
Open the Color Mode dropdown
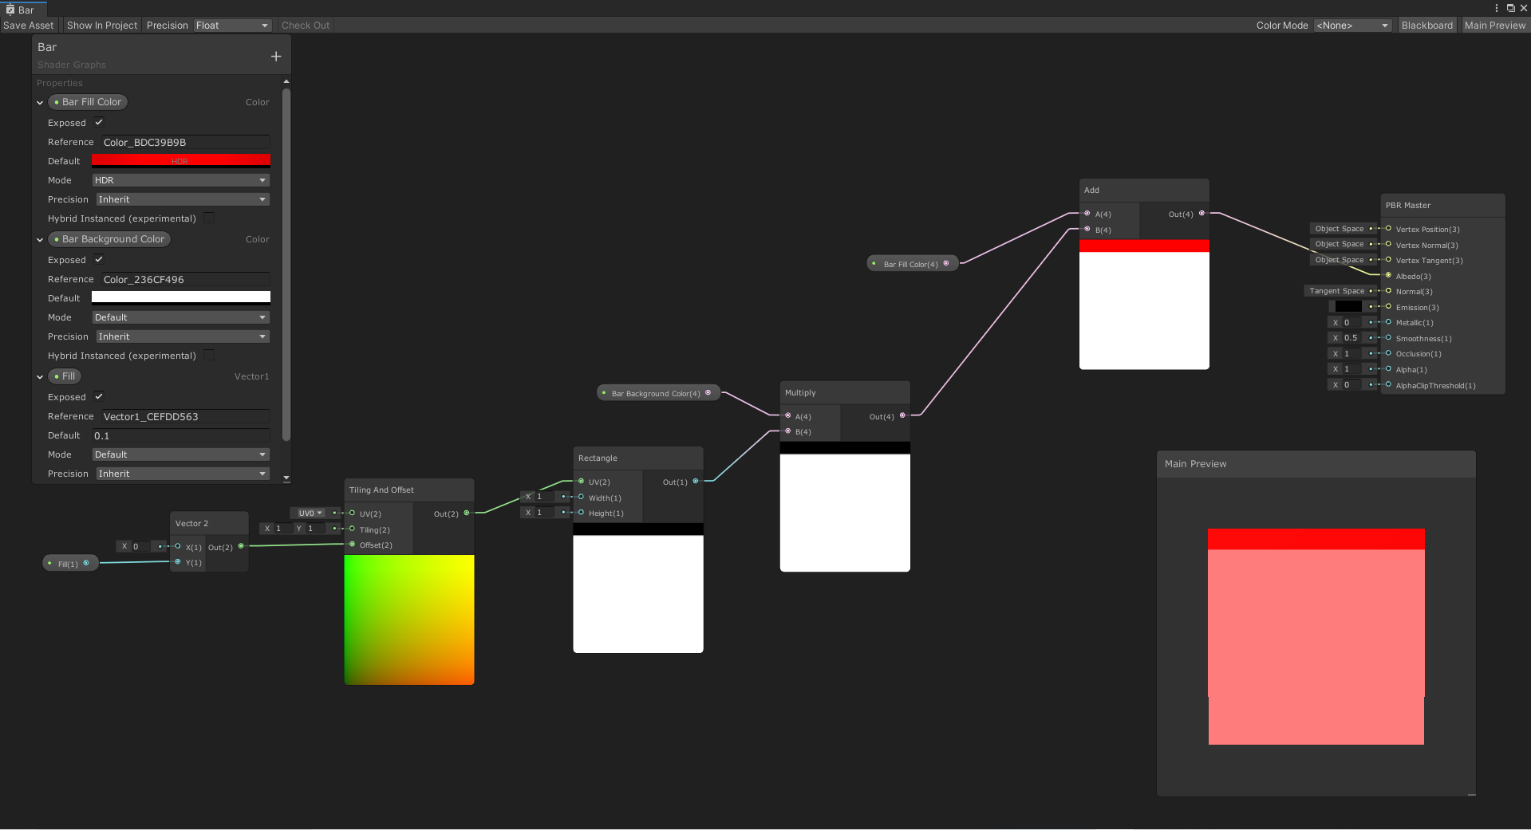(1352, 26)
